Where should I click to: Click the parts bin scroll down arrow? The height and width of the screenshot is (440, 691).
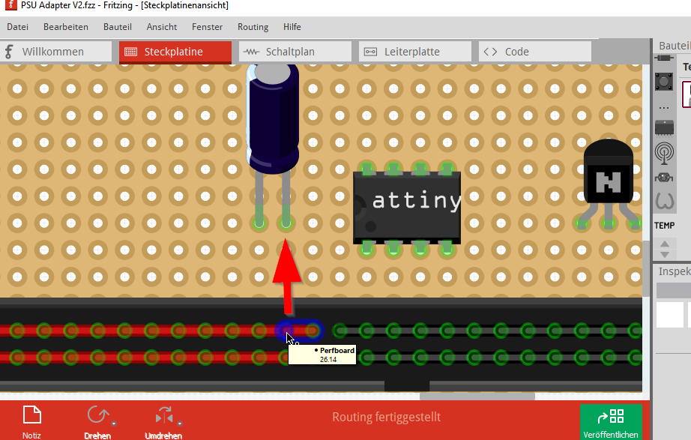tap(665, 254)
